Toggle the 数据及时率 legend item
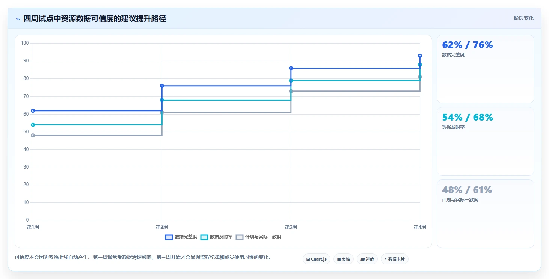Screen dimensions: 549x279 point(216,237)
